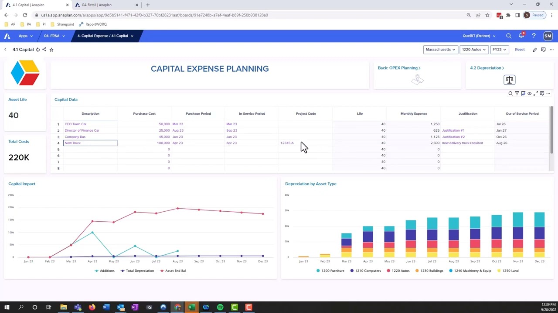The width and height of the screenshot is (558, 313).
Task: Share the 4.1 Capital page
Action: click(44, 50)
